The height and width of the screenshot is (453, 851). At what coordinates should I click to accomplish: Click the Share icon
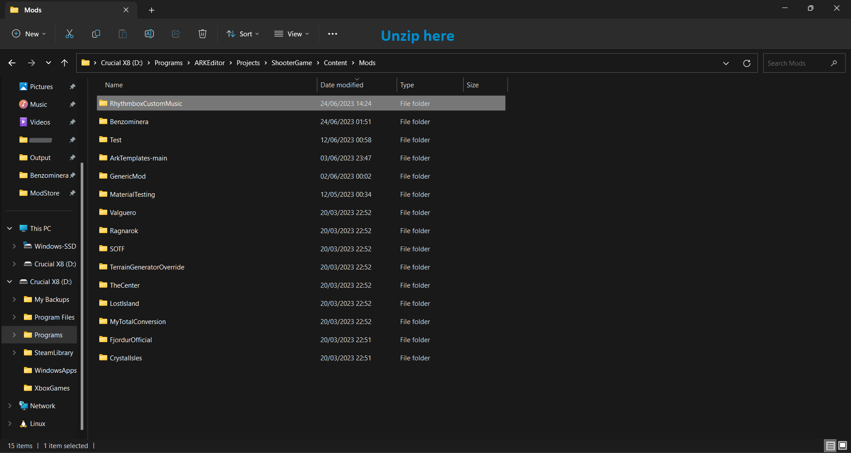point(176,34)
